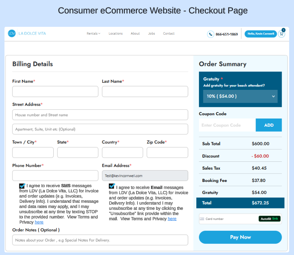Click into the Enter Coupon Code field
This screenshot has height=255, width=294.
click(227, 125)
